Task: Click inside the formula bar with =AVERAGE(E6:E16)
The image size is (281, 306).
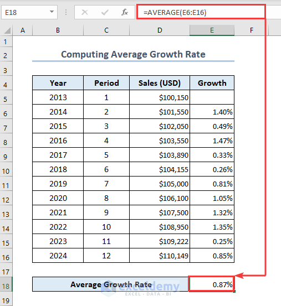Action: (x=201, y=12)
